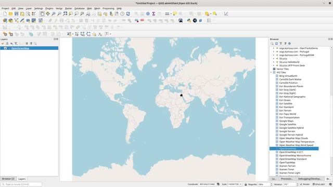
Task: Select Esri Ocean tile layer
Action: [x=285, y=100]
